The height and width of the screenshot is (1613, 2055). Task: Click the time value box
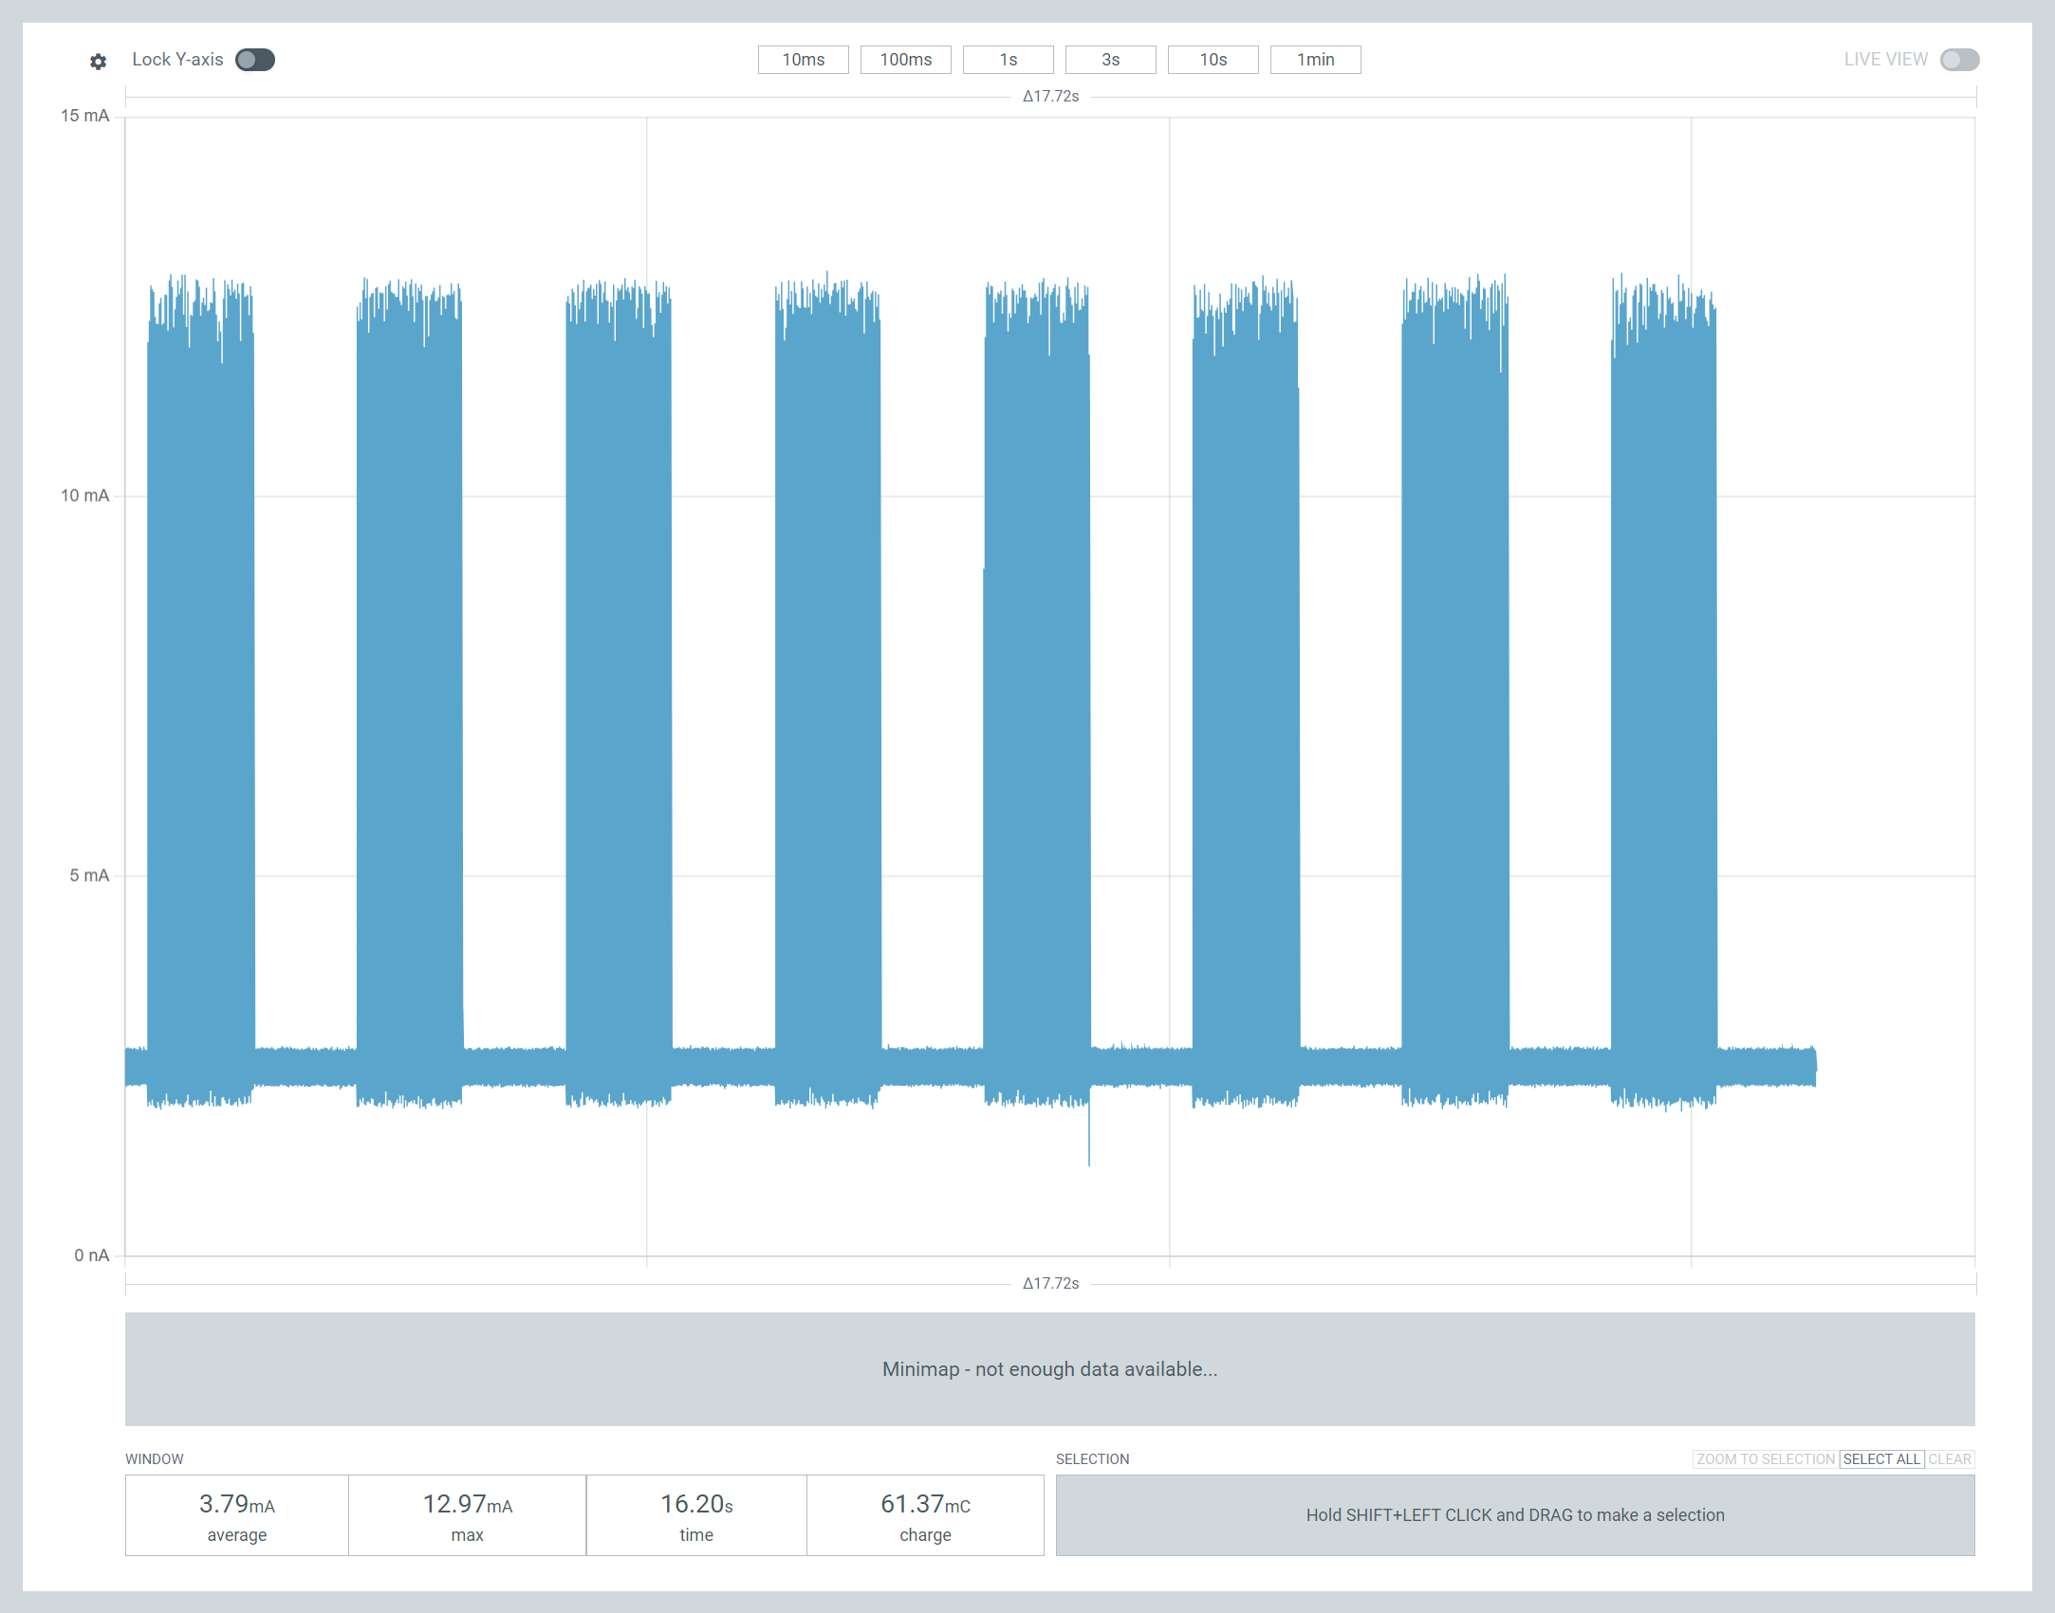(x=696, y=1514)
